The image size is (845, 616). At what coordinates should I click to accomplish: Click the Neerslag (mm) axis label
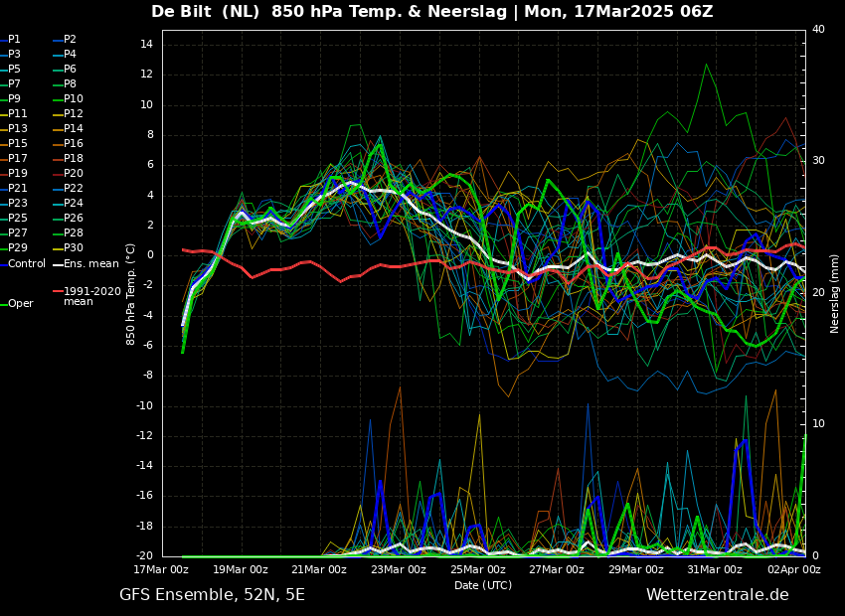pos(834,294)
